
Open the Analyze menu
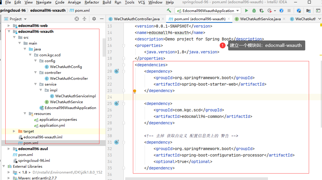point(74,2)
